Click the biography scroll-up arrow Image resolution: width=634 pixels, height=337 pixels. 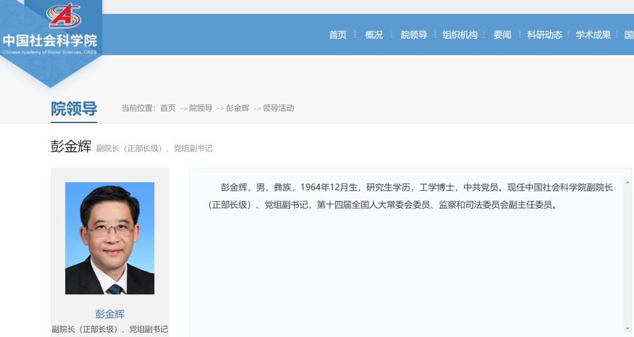[x=628, y=183]
